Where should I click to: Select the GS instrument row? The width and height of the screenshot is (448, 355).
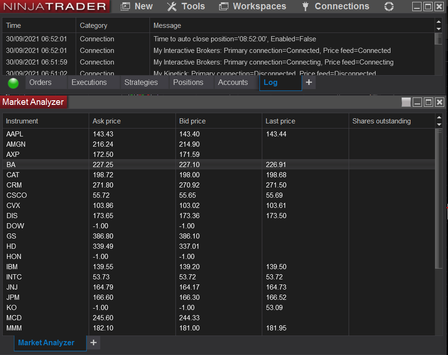[219, 236]
